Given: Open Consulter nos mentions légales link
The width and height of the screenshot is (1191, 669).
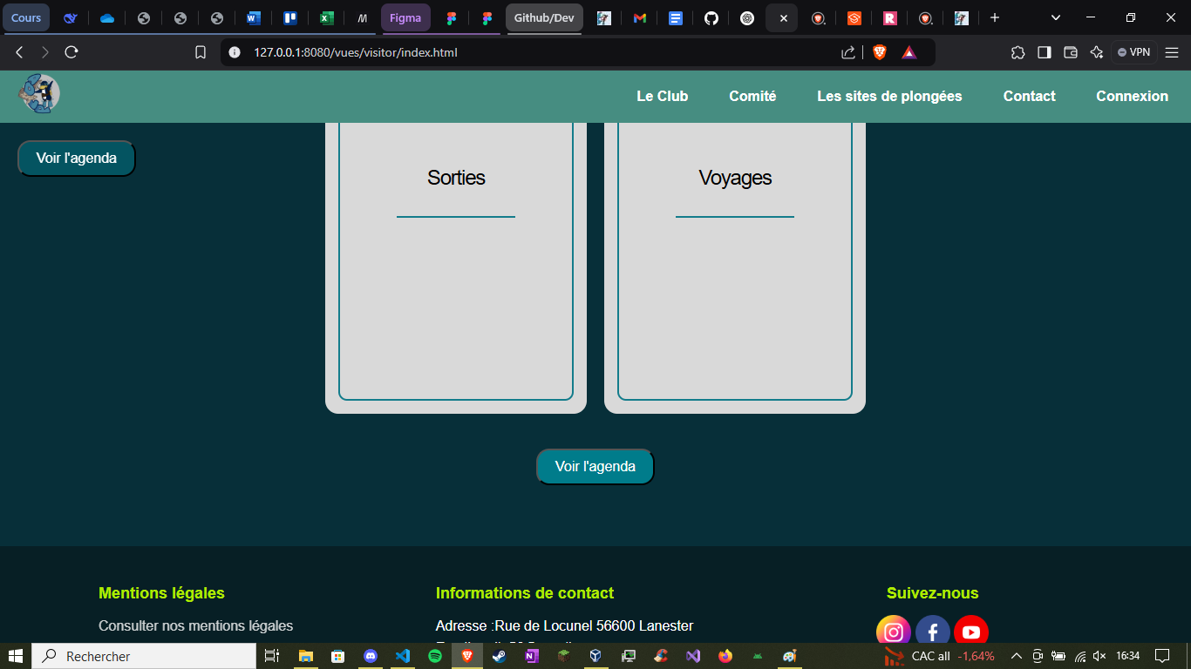Looking at the screenshot, I should pyautogui.click(x=196, y=625).
